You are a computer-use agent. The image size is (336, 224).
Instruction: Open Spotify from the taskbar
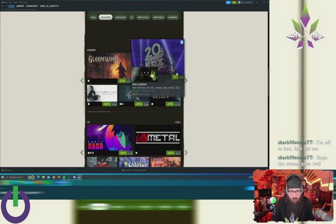(64, 178)
